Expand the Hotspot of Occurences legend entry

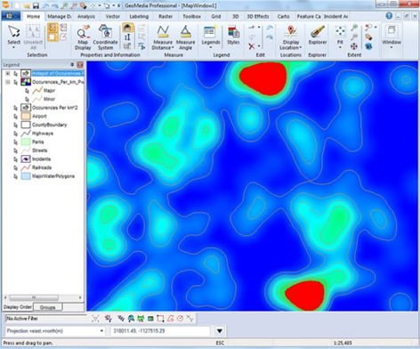[8, 73]
